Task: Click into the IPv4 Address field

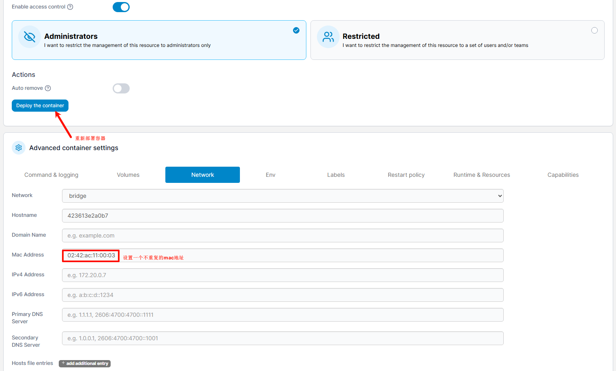Action: point(282,275)
